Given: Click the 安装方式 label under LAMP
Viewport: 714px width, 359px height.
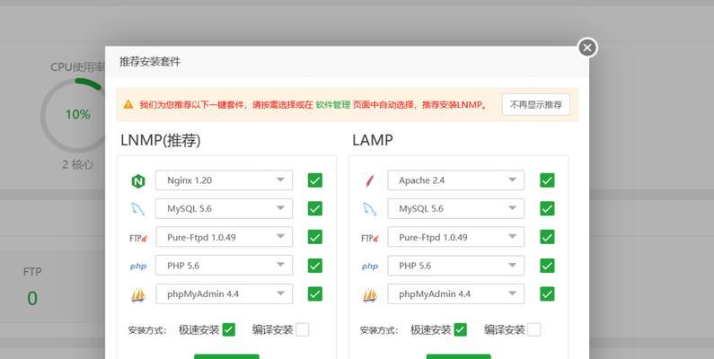Looking at the screenshot, I should coord(379,330).
